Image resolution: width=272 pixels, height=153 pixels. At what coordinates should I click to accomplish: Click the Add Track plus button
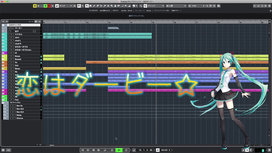click(3, 22)
